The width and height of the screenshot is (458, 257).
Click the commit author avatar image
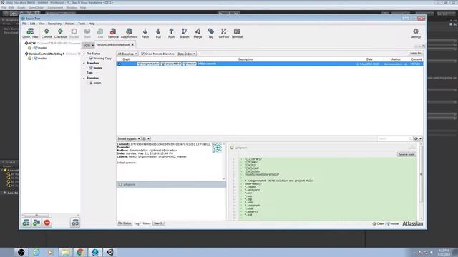pos(217,148)
